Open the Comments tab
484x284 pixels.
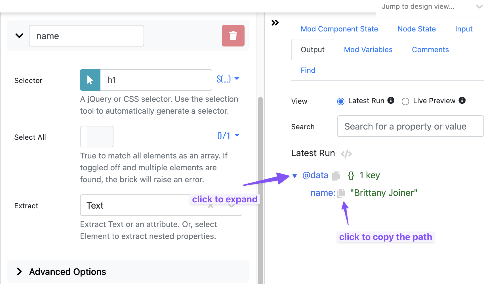[x=430, y=50]
